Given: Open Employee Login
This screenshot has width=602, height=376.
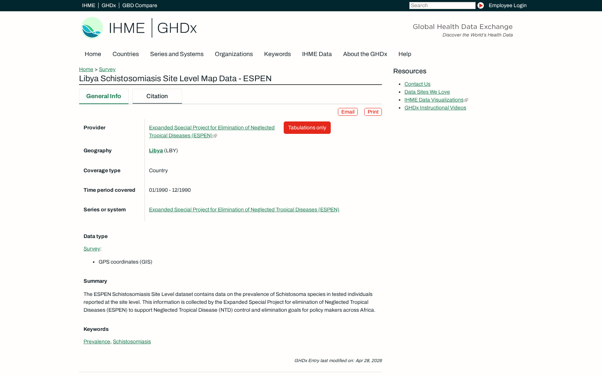Looking at the screenshot, I should [x=508, y=5].
